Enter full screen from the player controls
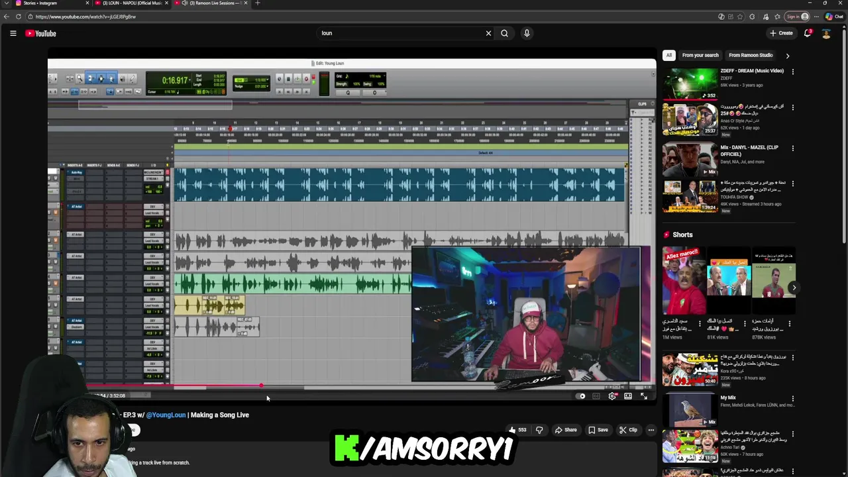 tap(644, 396)
